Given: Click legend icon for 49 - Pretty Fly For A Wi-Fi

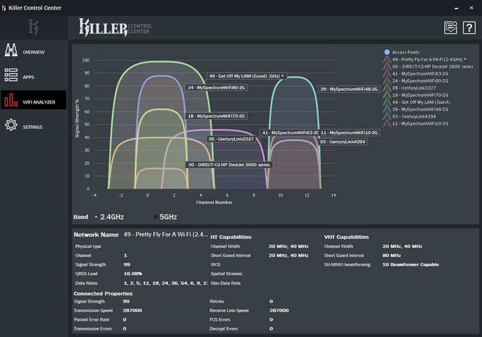Looking at the screenshot, I should [387, 59].
